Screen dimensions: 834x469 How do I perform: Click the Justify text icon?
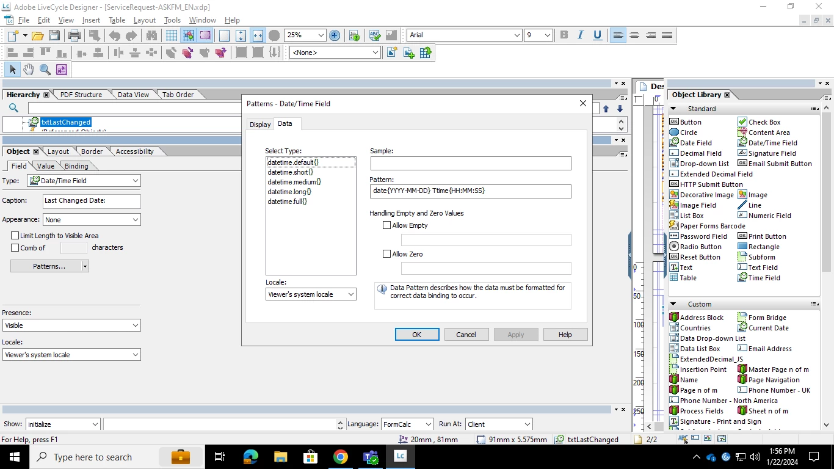pos(667,35)
